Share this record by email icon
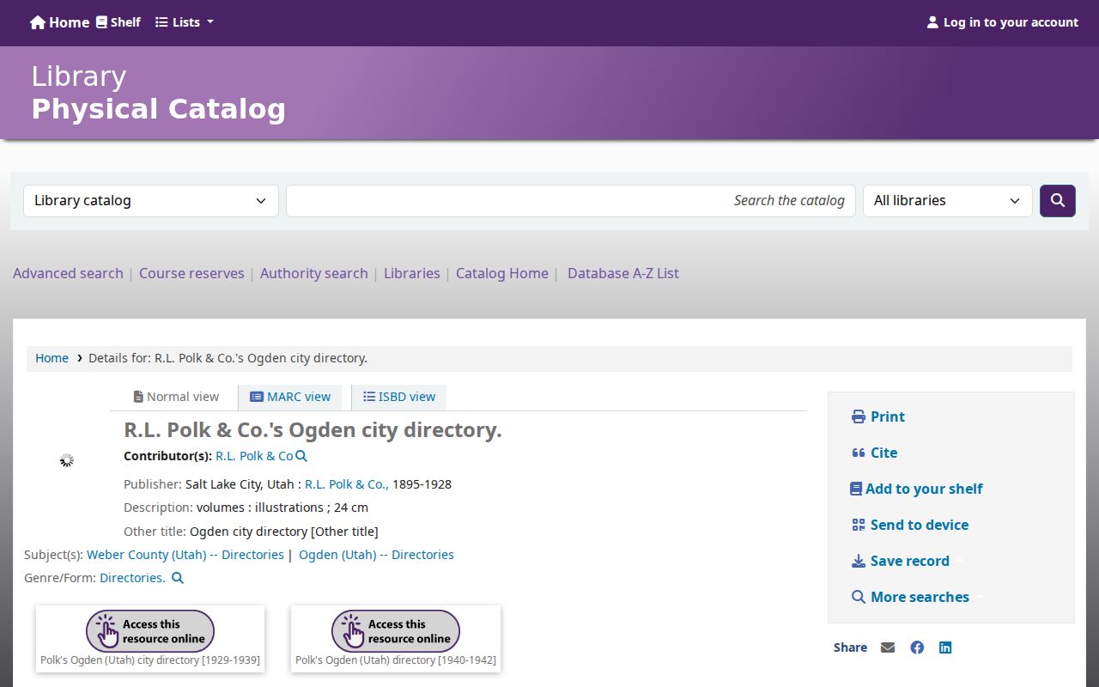 (888, 647)
